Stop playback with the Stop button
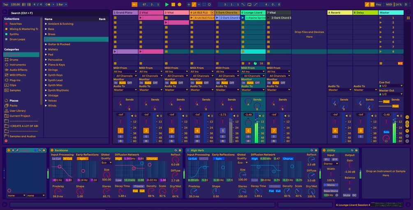This screenshot has height=210, width=413. 173,5
